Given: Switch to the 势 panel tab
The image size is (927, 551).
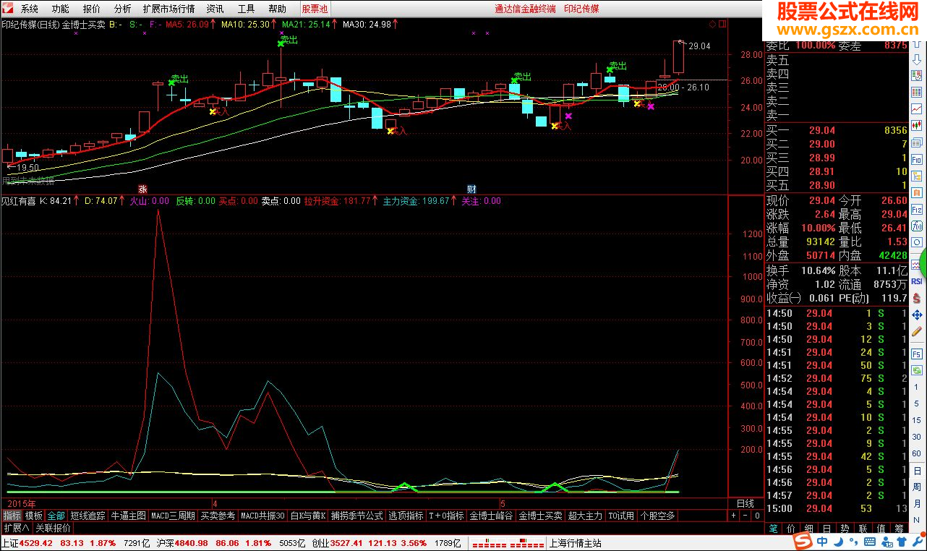Looking at the screenshot, I should (845, 529).
